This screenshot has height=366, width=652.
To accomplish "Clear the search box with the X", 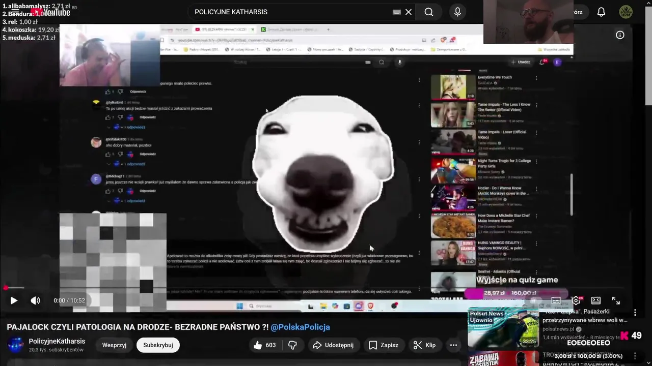I will (x=408, y=12).
